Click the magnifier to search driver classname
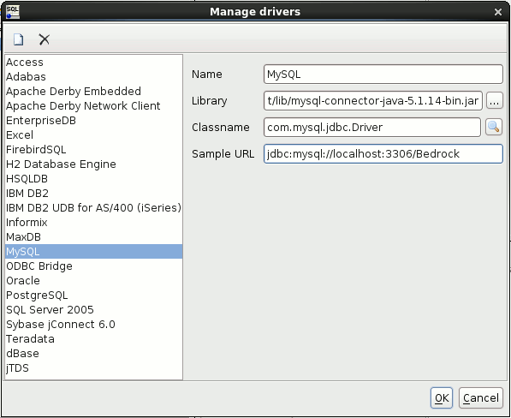This screenshot has height=418, width=511. point(493,127)
